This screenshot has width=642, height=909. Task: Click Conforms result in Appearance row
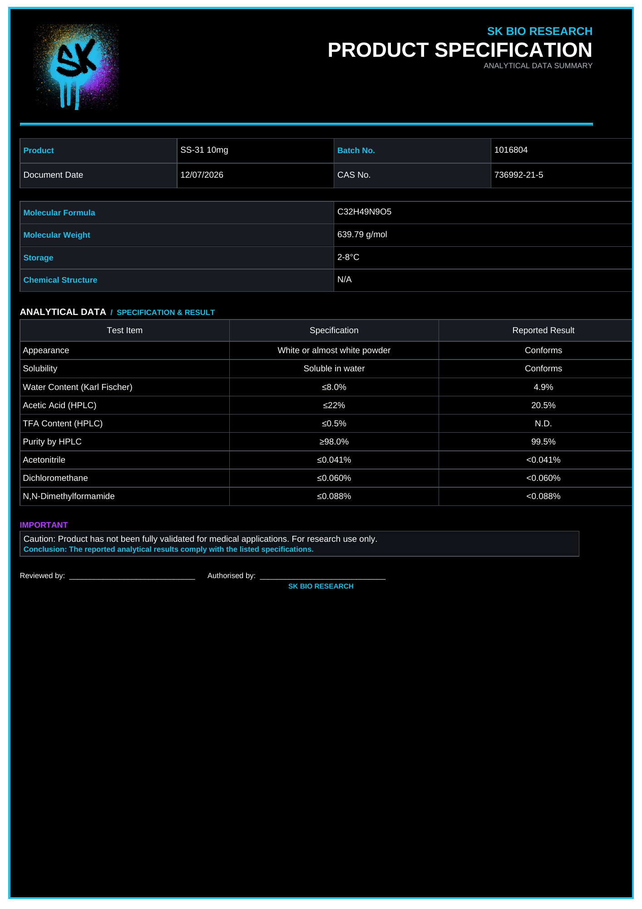[543, 350]
